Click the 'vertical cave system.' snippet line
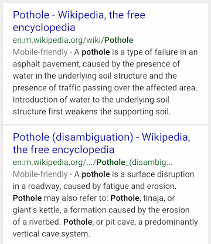Viewport: 211px width, 244px height. click(52, 234)
